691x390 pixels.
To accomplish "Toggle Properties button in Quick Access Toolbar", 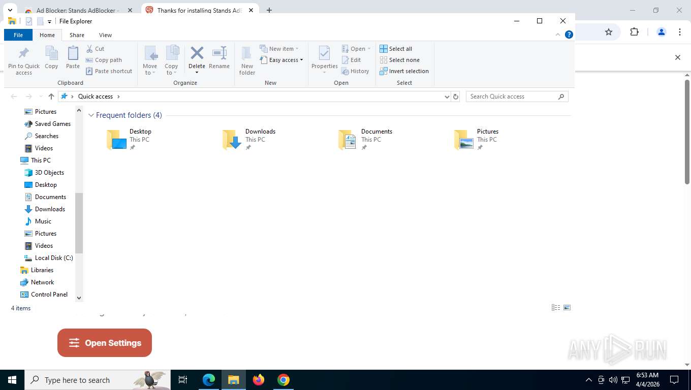I will click(29, 21).
